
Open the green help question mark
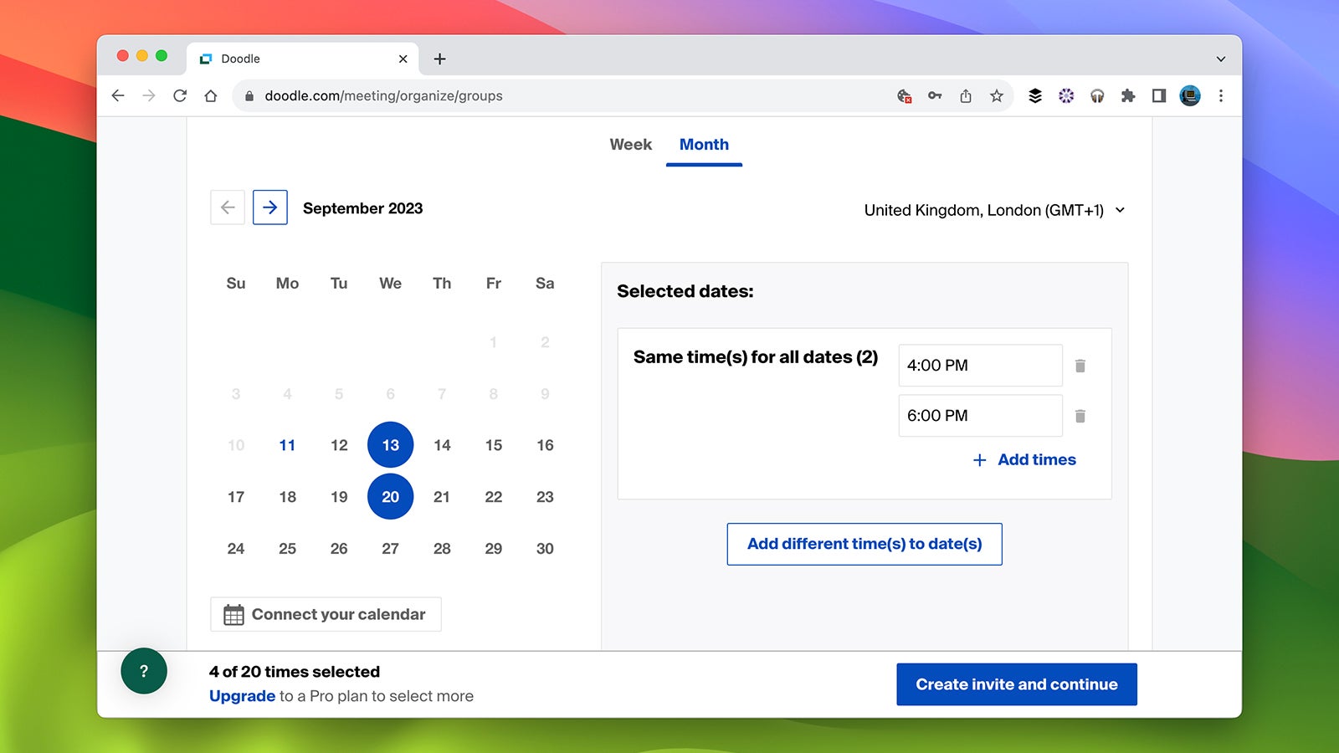pos(144,671)
